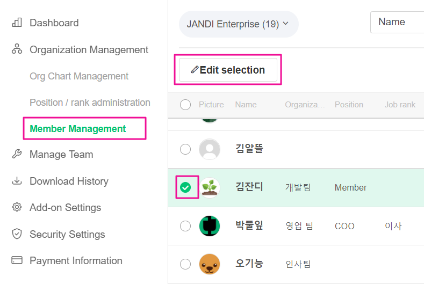The image size is (424, 284).
Task: Click the Payment Information card icon
Action: click(x=17, y=260)
